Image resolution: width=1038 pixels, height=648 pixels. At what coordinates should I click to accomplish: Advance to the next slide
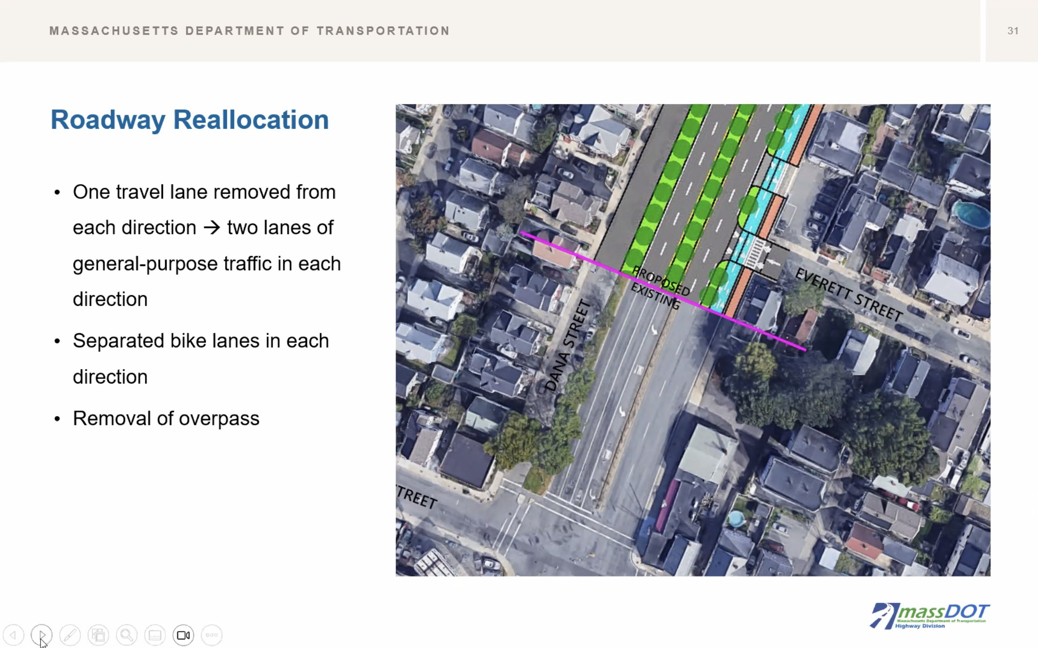pyautogui.click(x=42, y=635)
